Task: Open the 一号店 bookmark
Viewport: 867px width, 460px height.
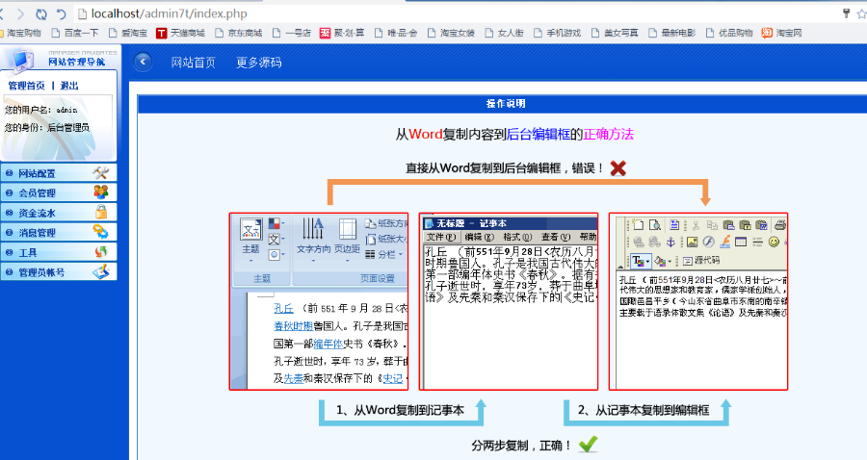Action: (x=291, y=33)
